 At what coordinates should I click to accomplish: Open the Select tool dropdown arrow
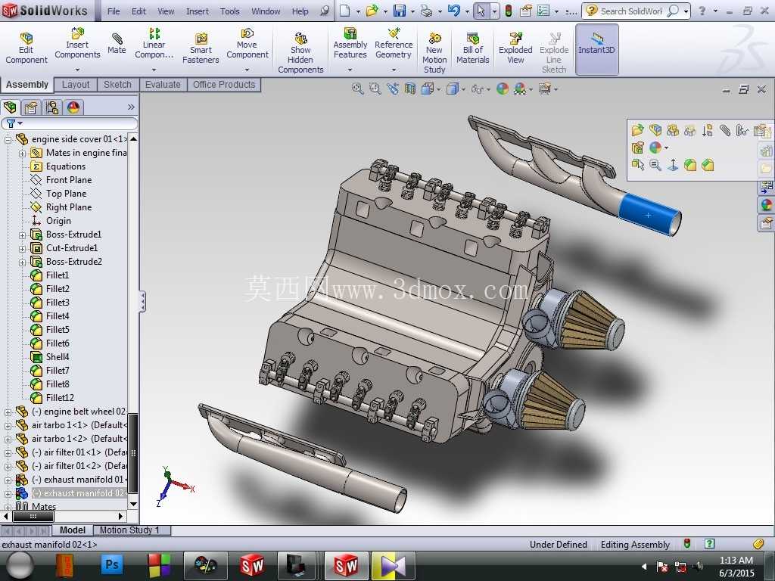(x=493, y=11)
